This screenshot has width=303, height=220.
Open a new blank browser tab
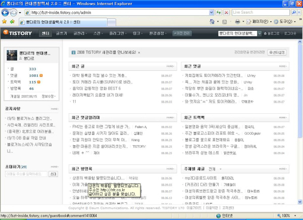pyautogui.click(x=112, y=22)
